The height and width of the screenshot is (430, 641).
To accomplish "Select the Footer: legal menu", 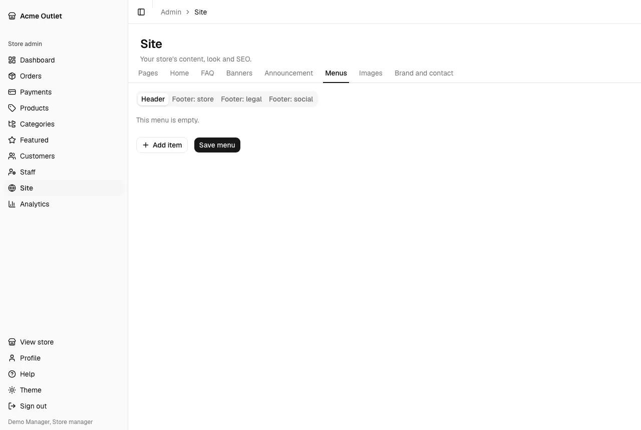I will click(241, 99).
